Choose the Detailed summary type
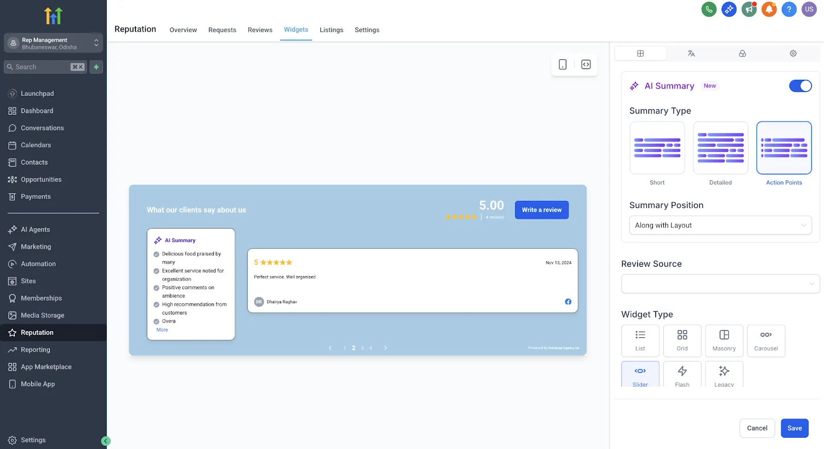Image resolution: width=824 pixels, height=449 pixels. click(x=720, y=148)
